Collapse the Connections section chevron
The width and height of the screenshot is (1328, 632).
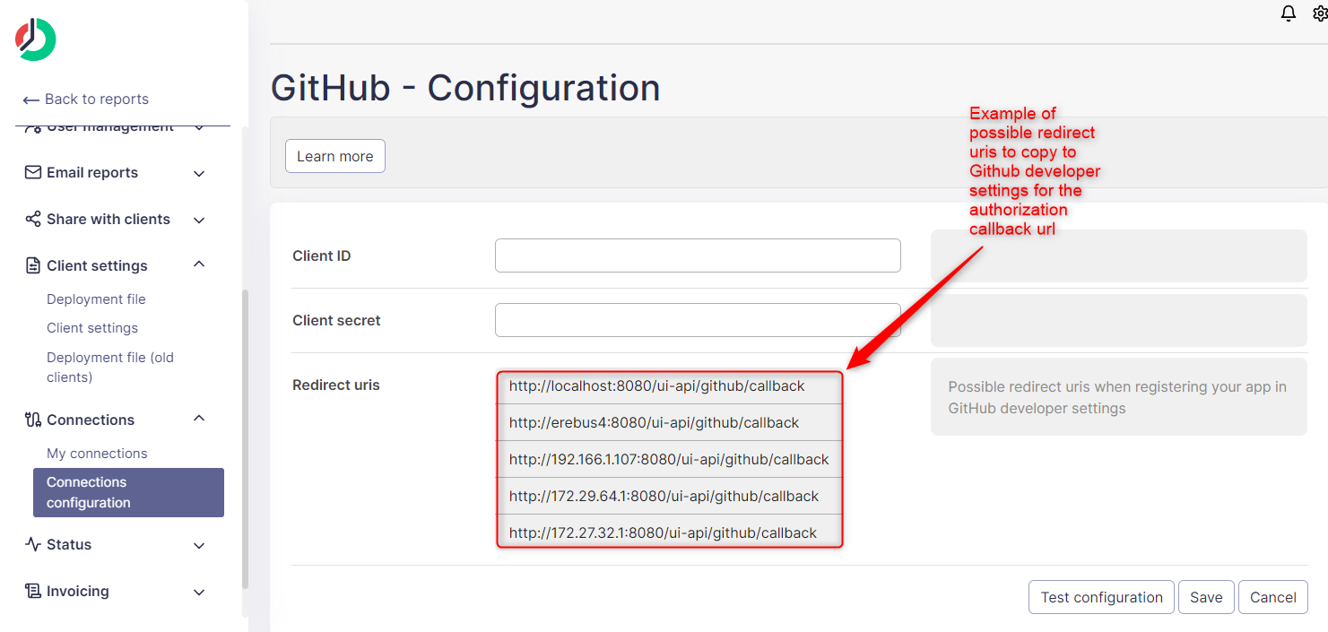point(199,419)
